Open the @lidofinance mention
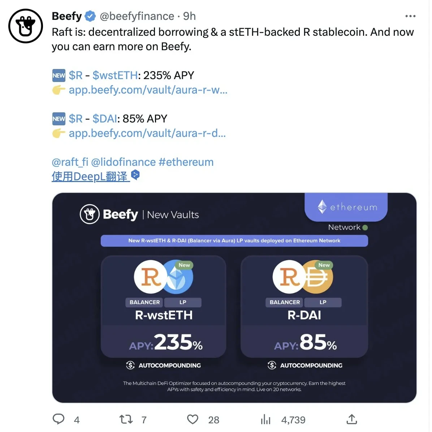Screen dimensions: 432x432 pyautogui.click(x=123, y=162)
